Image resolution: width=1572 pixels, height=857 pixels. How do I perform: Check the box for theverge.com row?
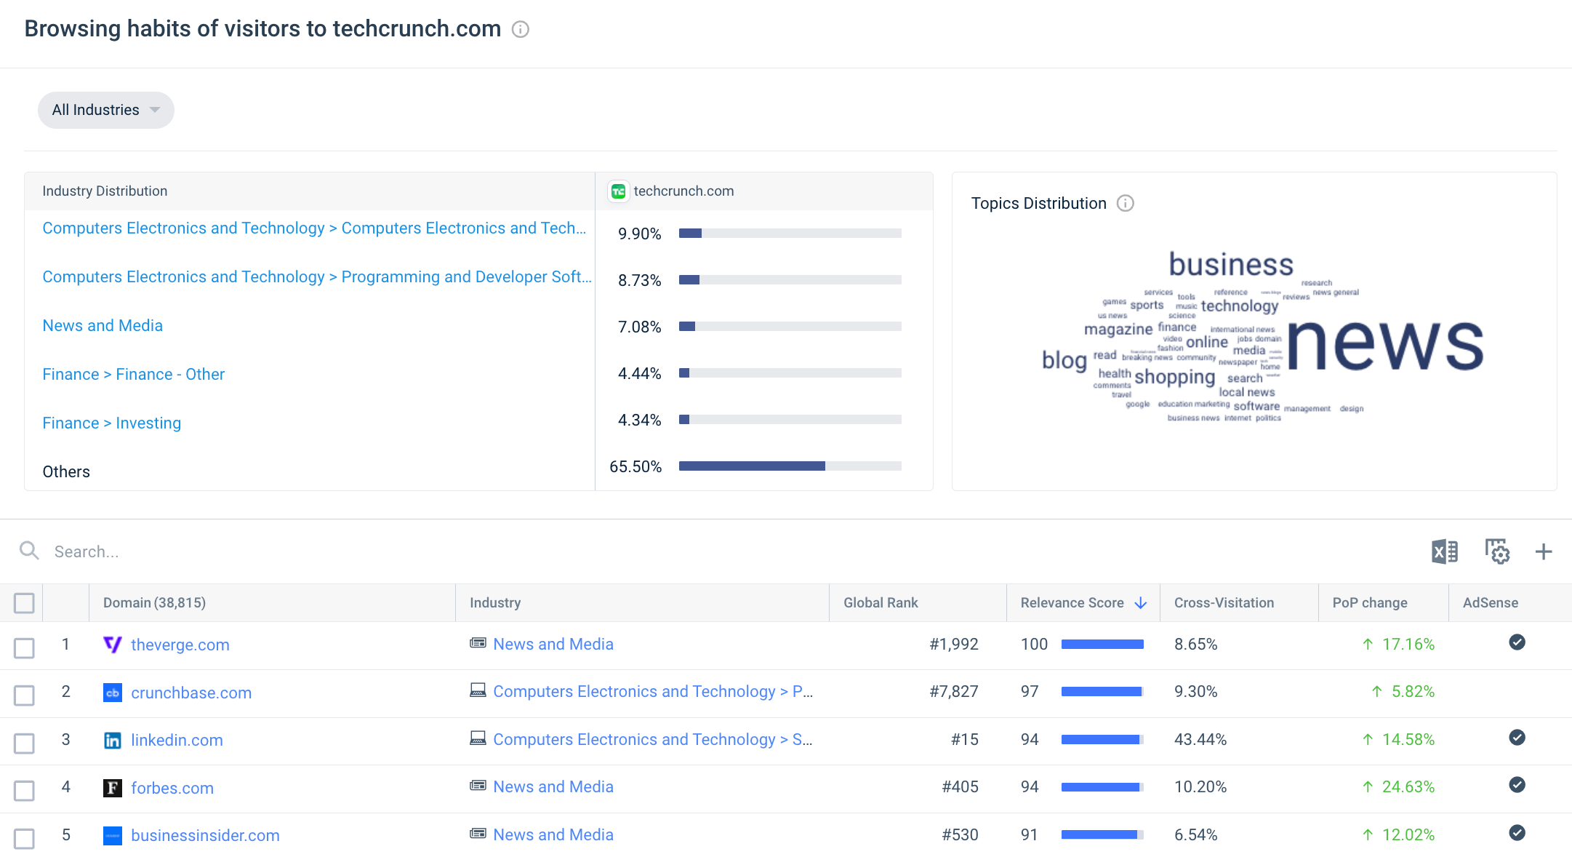pos(24,647)
